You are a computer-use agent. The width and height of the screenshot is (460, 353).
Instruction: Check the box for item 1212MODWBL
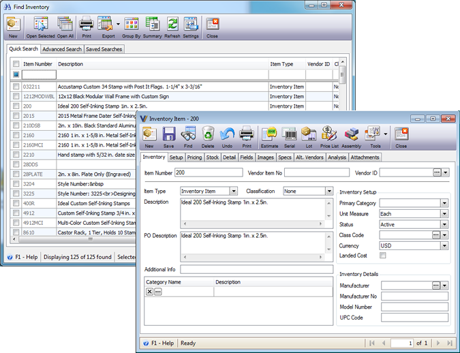pos(16,96)
